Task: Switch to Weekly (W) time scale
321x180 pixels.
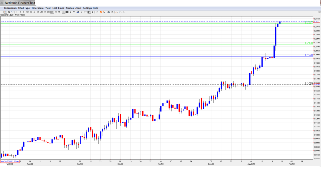Action: tap(56, 12)
